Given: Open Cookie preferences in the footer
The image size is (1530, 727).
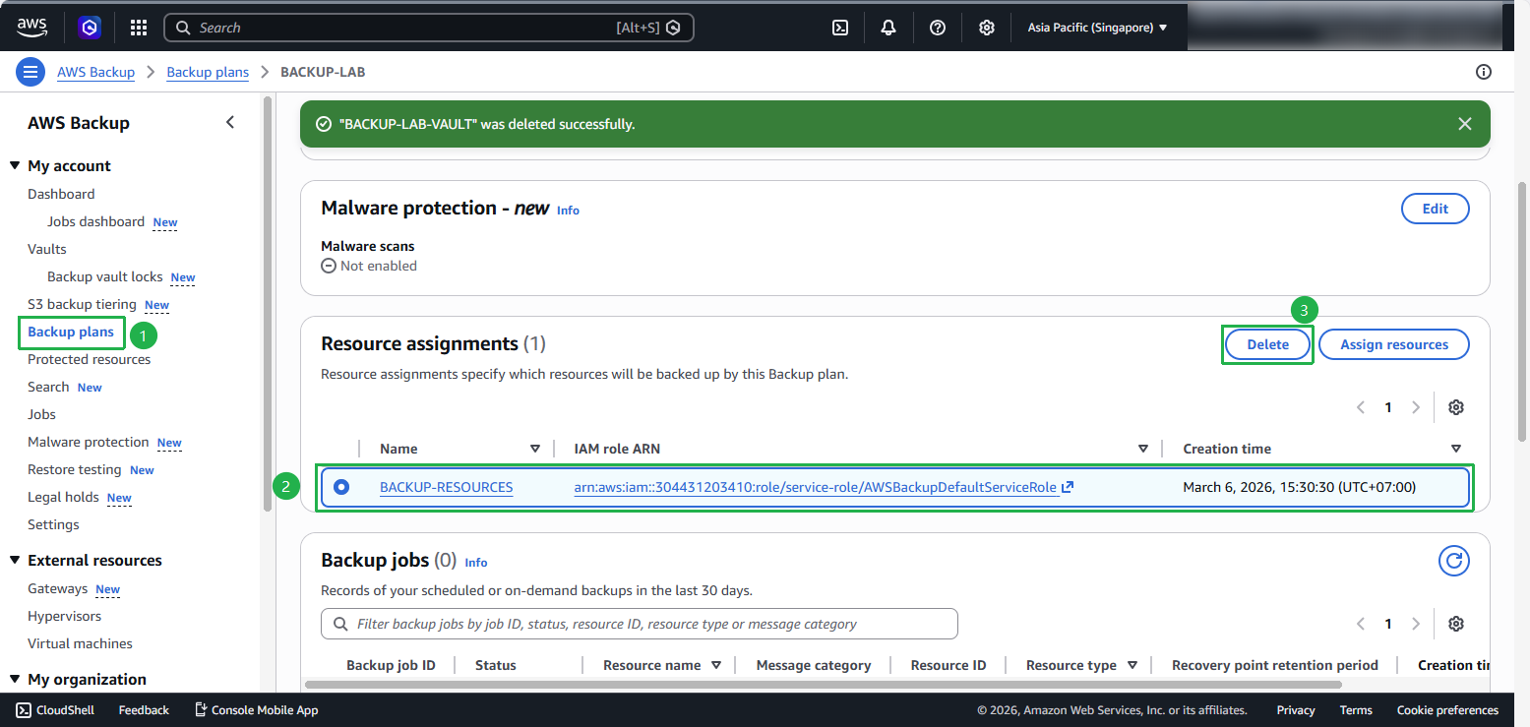Looking at the screenshot, I should tap(1447, 710).
